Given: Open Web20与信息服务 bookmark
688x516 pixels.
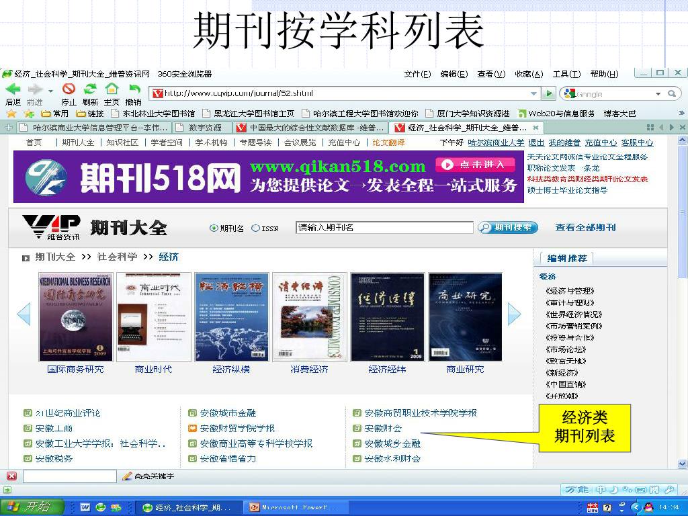Looking at the screenshot, I should coord(556,114).
